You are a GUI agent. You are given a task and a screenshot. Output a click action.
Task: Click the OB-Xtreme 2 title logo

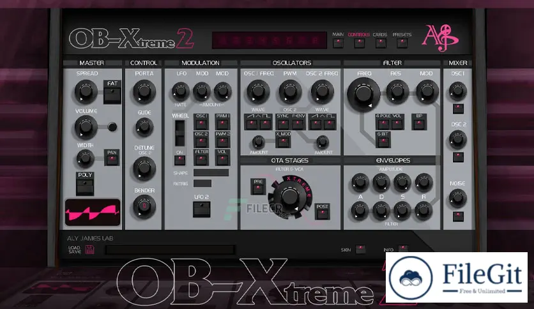(132, 38)
